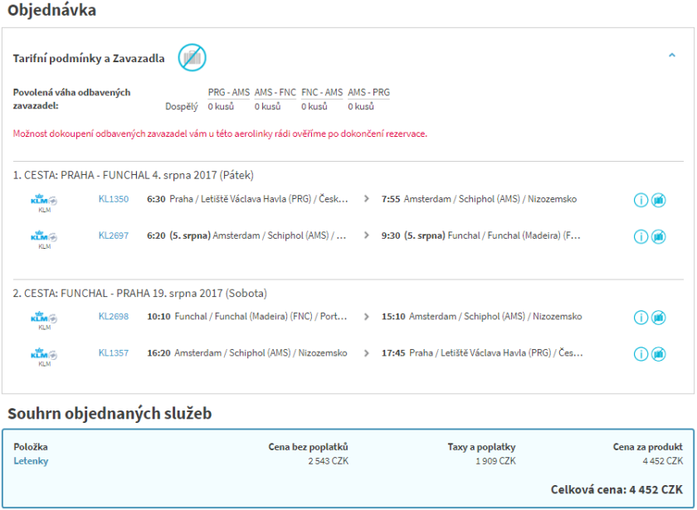
Task: Open the Letenky item link
Action: pos(31,461)
